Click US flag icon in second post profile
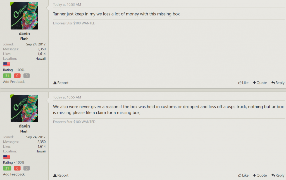The height and width of the screenshot is (180, 286). tap(7, 157)
